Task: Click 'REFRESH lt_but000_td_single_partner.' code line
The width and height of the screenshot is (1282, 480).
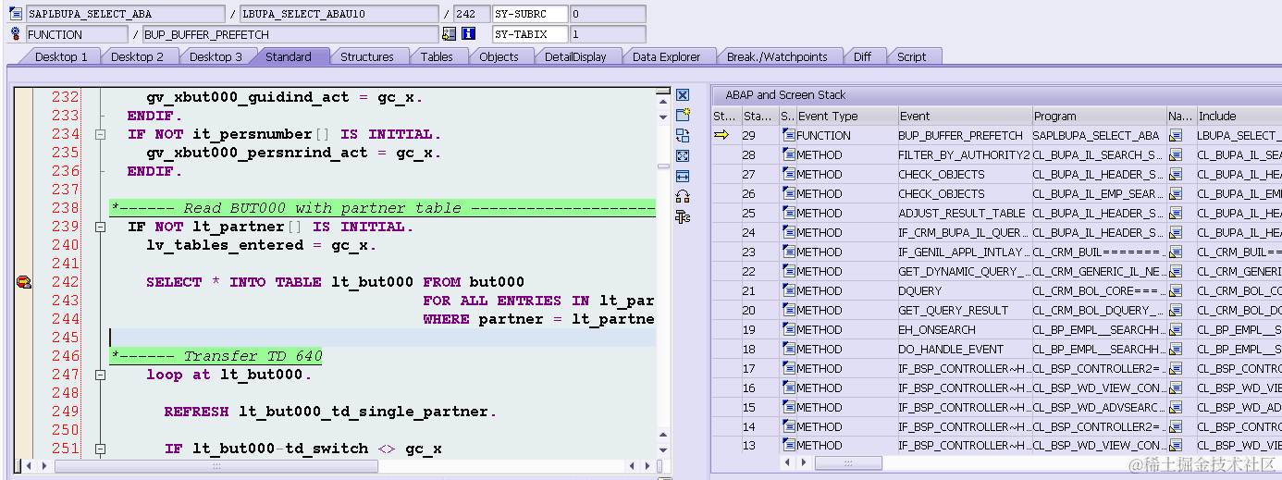Action: [x=330, y=412]
